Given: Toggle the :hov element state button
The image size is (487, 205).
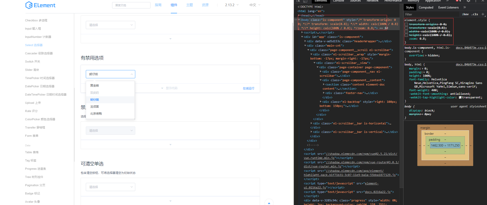Looking at the screenshot, I should pyautogui.click(x=465, y=14).
